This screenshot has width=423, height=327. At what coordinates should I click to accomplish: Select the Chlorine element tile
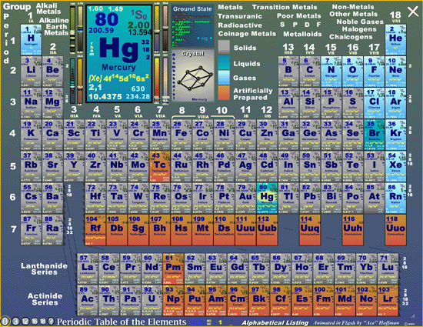click(374, 103)
